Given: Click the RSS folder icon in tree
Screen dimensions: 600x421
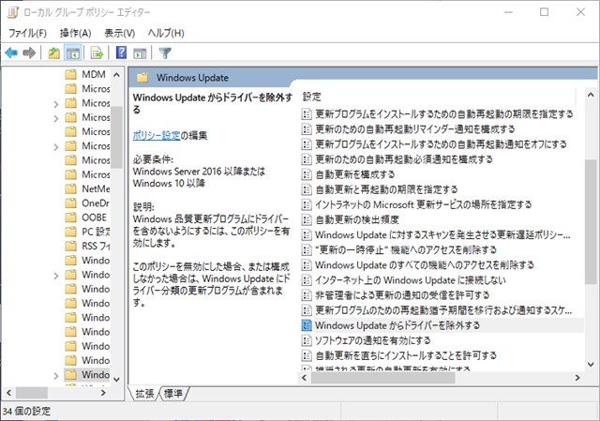Looking at the screenshot, I should point(71,246).
